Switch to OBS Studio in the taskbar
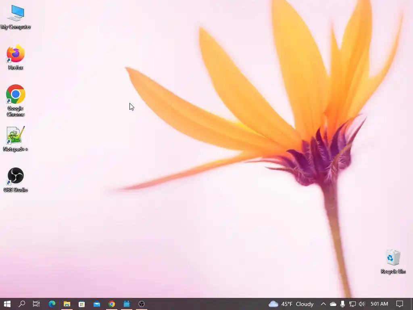This screenshot has width=413, height=310. (x=142, y=304)
